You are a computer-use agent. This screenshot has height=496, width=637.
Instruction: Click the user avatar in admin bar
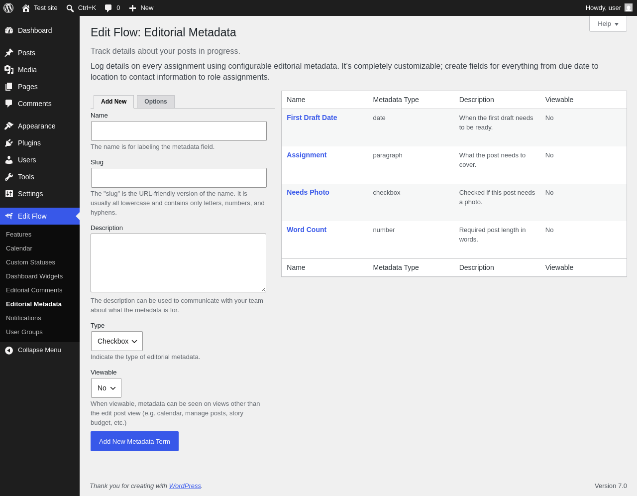(x=629, y=7)
